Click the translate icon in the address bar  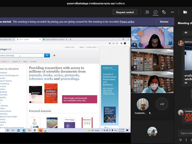click(x=110, y=43)
